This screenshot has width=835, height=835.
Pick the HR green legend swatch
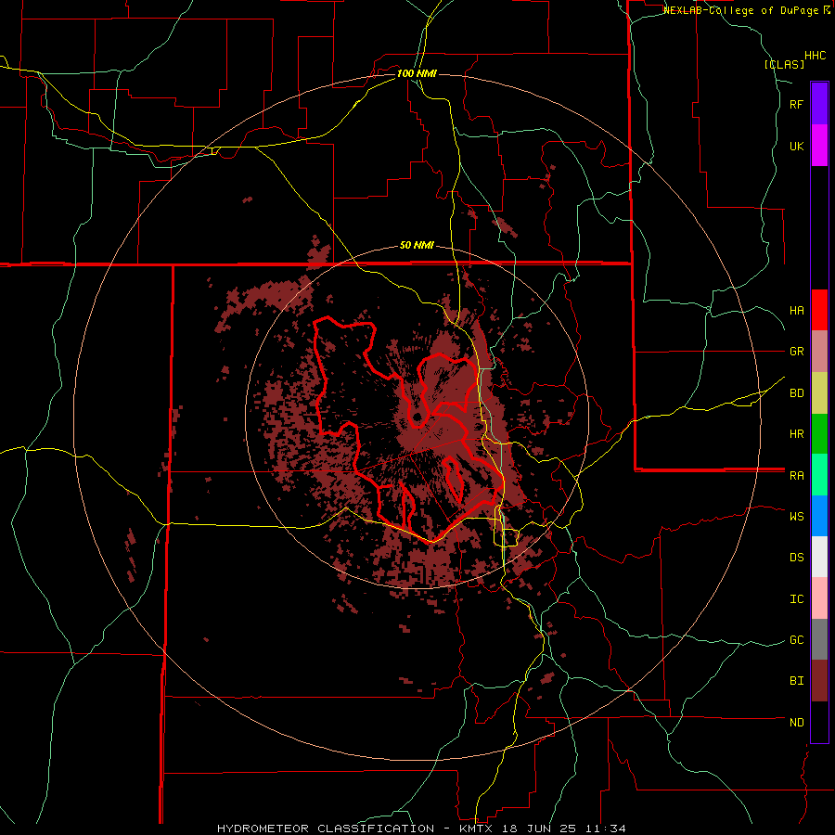point(819,434)
